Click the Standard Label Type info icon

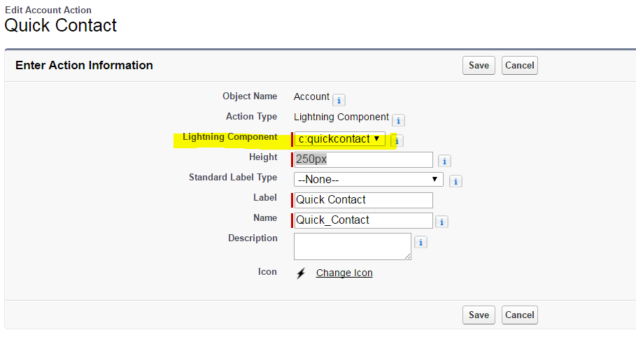click(x=455, y=181)
